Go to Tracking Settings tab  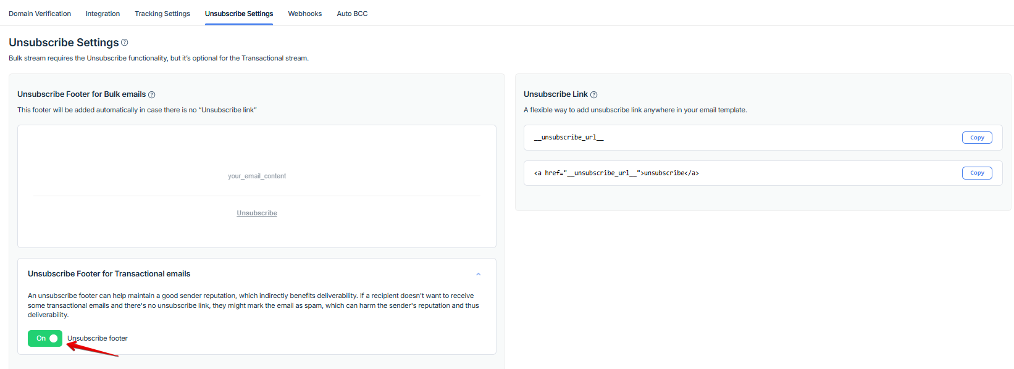point(162,14)
